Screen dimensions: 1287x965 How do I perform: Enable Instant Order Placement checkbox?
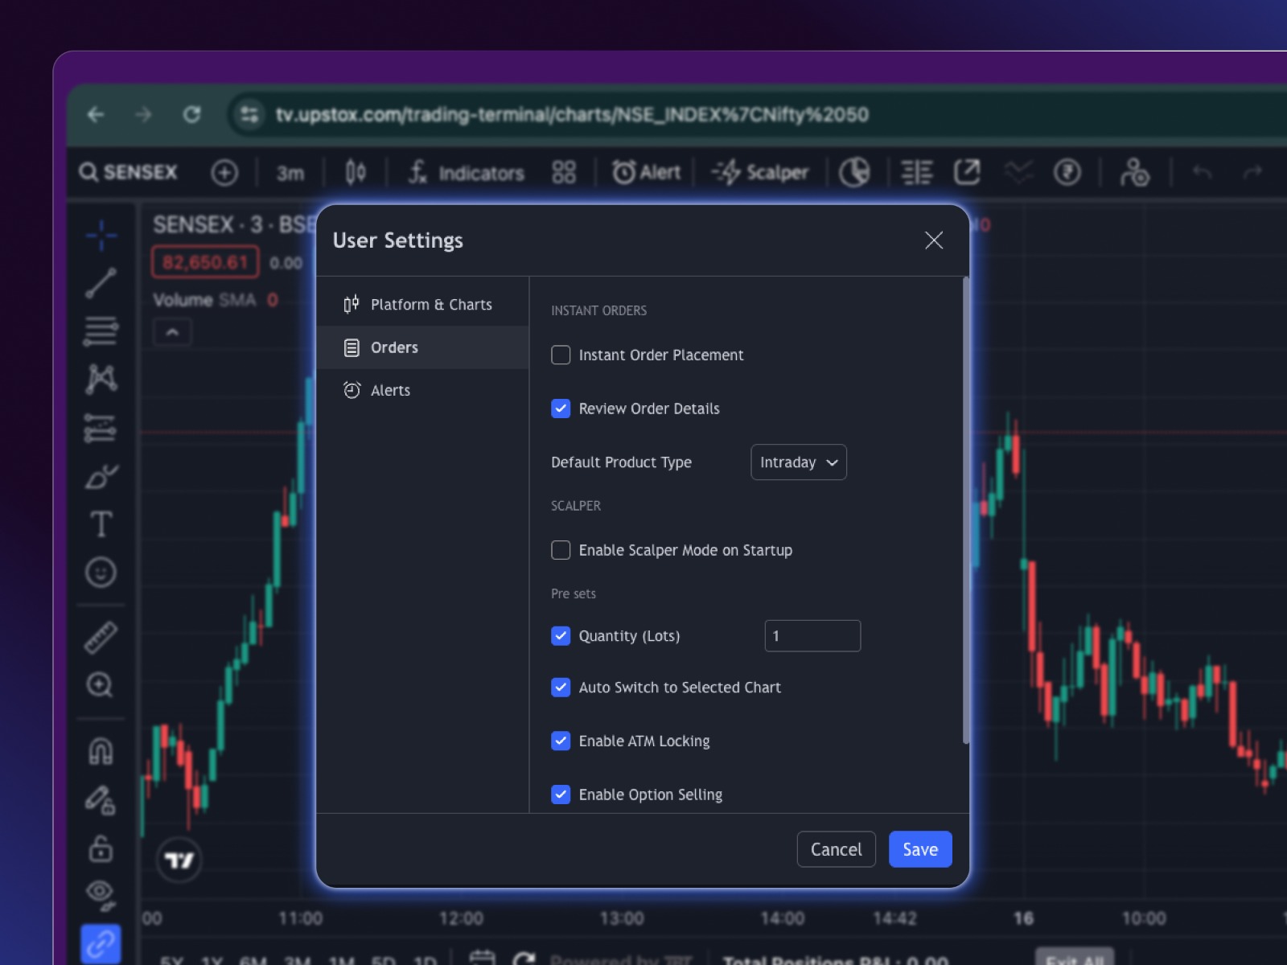coord(561,355)
